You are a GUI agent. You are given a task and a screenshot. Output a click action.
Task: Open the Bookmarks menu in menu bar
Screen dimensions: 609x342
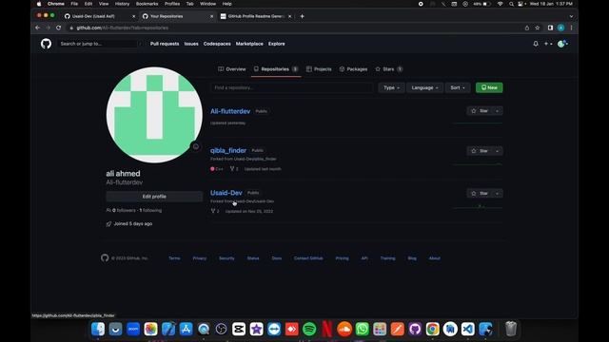[x=147, y=4]
